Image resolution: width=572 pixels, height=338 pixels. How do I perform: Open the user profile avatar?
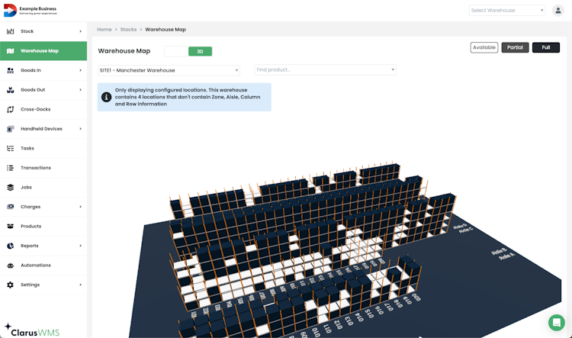(x=558, y=10)
